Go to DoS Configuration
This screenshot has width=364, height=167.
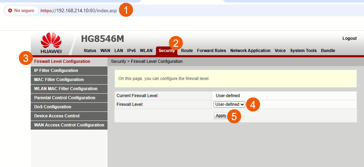click(52, 107)
